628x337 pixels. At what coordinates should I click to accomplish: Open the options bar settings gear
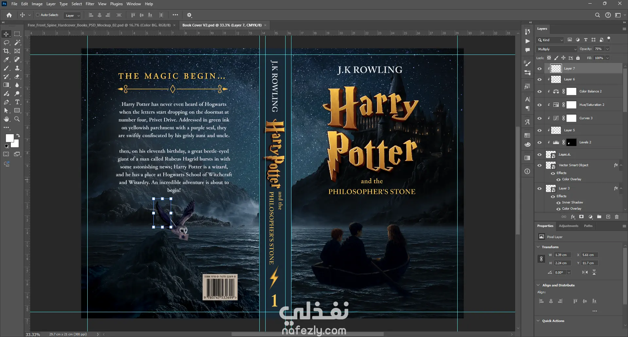189,15
